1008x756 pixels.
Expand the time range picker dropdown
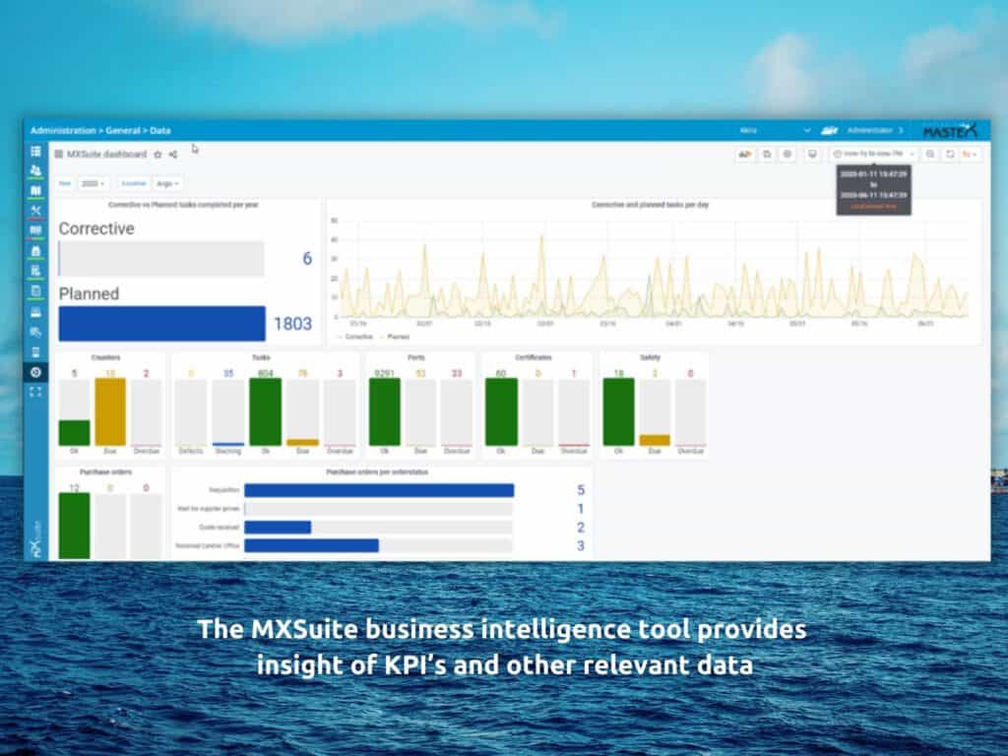click(x=873, y=155)
